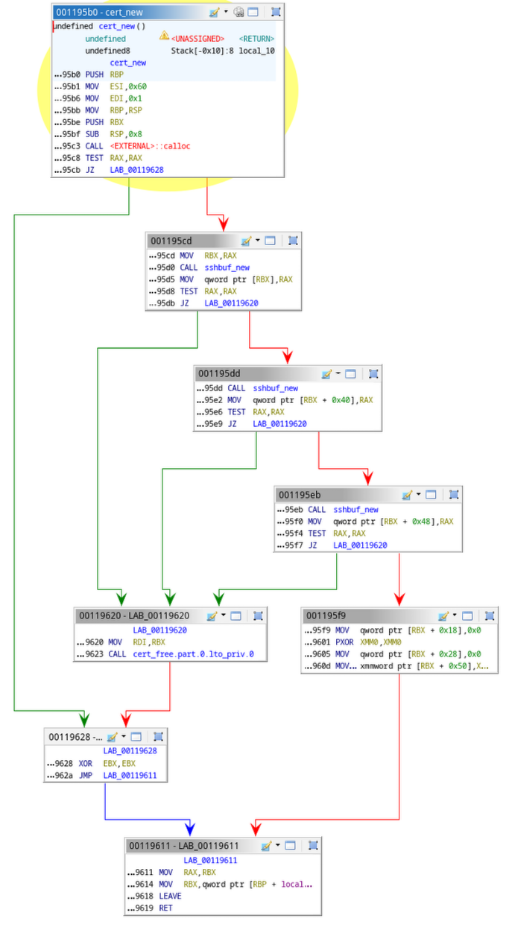Follow JMP LAB_00119611 target at 962a
Viewport: 509px width, 927px height.
pyautogui.click(x=130, y=776)
